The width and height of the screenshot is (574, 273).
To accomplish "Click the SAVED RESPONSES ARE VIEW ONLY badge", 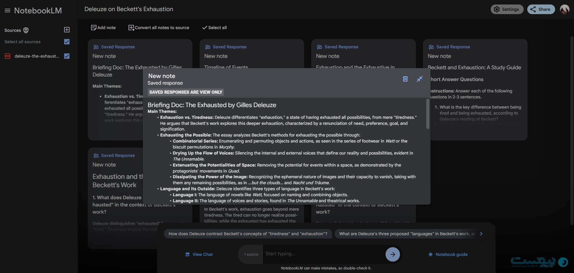I will tap(186, 92).
